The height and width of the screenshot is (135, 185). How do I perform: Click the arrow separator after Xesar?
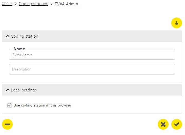(x=16, y=4)
